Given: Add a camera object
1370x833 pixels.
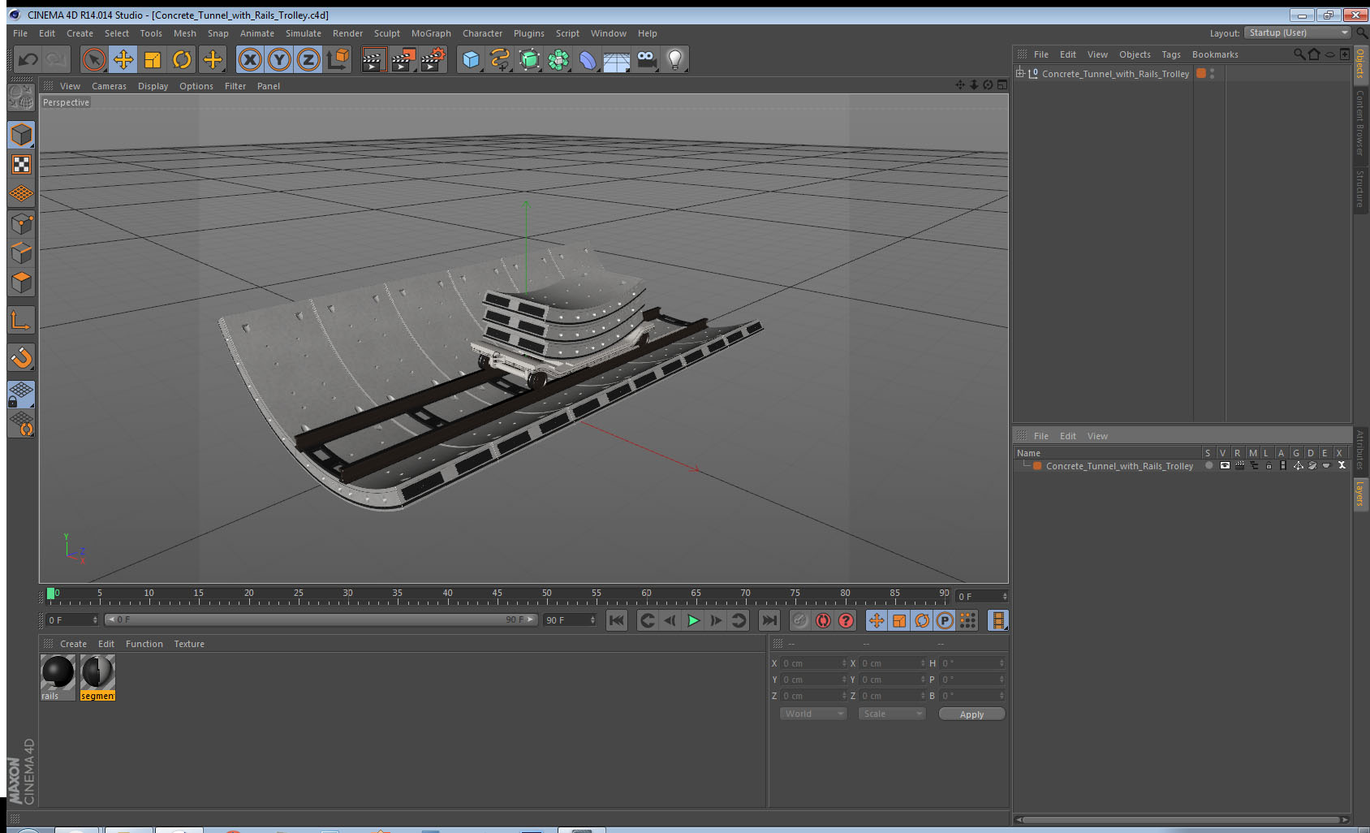Looking at the screenshot, I should (646, 59).
